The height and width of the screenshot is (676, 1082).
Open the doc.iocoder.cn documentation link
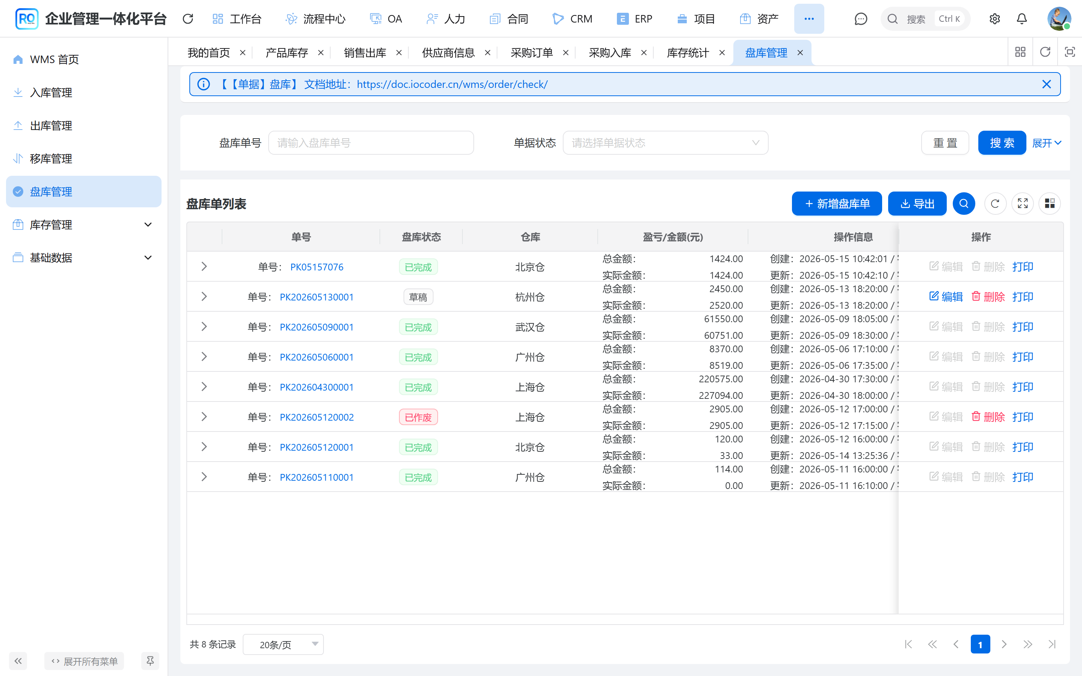[x=452, y=84]
